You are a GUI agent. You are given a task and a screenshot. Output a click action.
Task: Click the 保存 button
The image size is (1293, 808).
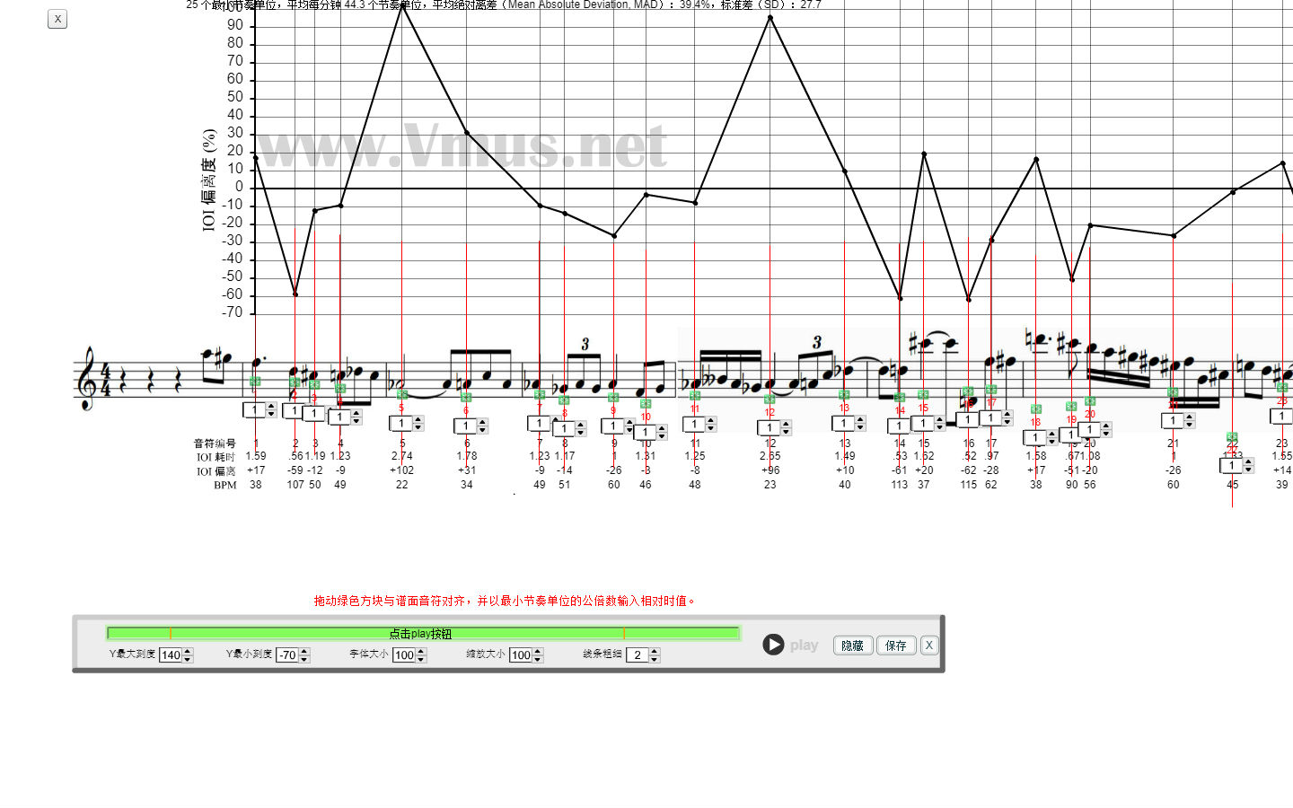[895, 646]
